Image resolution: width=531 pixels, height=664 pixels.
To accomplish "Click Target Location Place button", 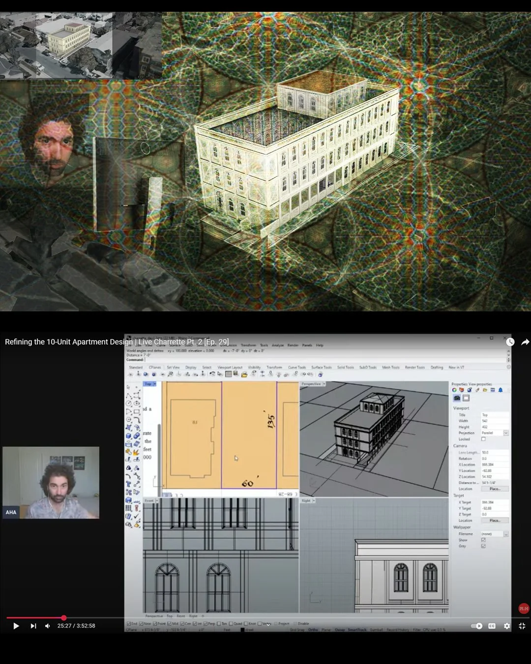I will (x=495, y=520).
